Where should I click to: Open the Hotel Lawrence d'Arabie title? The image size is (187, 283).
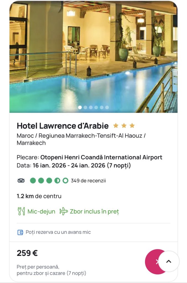pyautogui.click(x=63, y=126)
